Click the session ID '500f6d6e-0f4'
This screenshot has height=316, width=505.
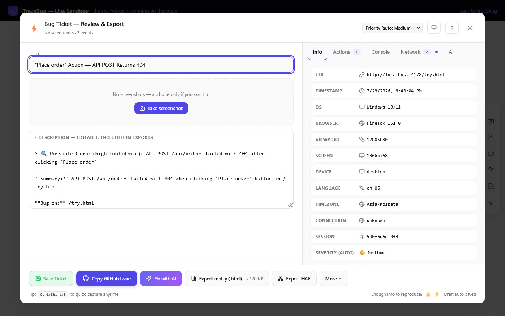click(x=382, y=237)
